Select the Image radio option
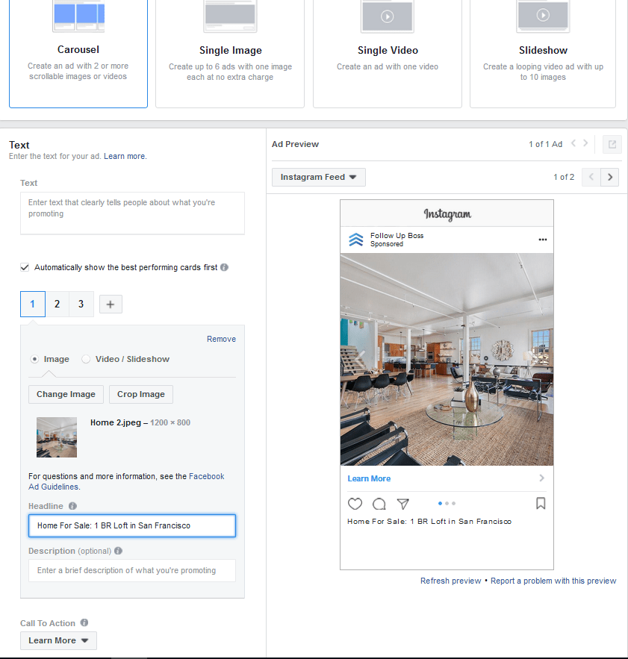The image size is (628, 659). point(34,359)
